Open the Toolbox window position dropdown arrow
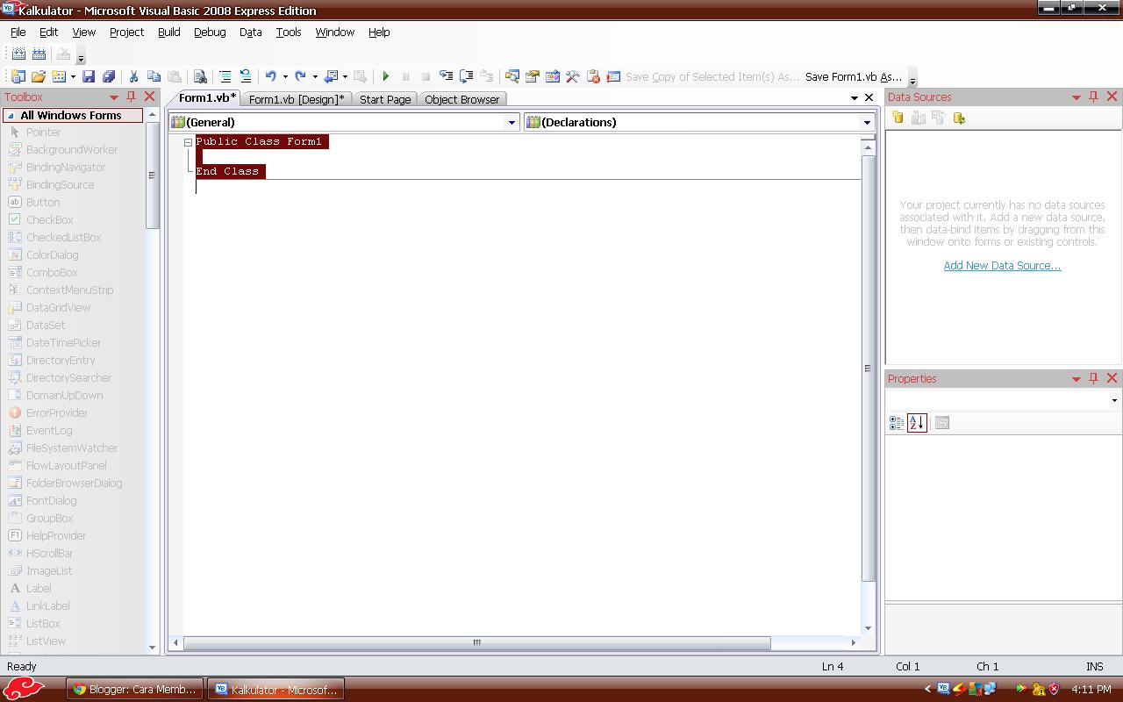 114,97
